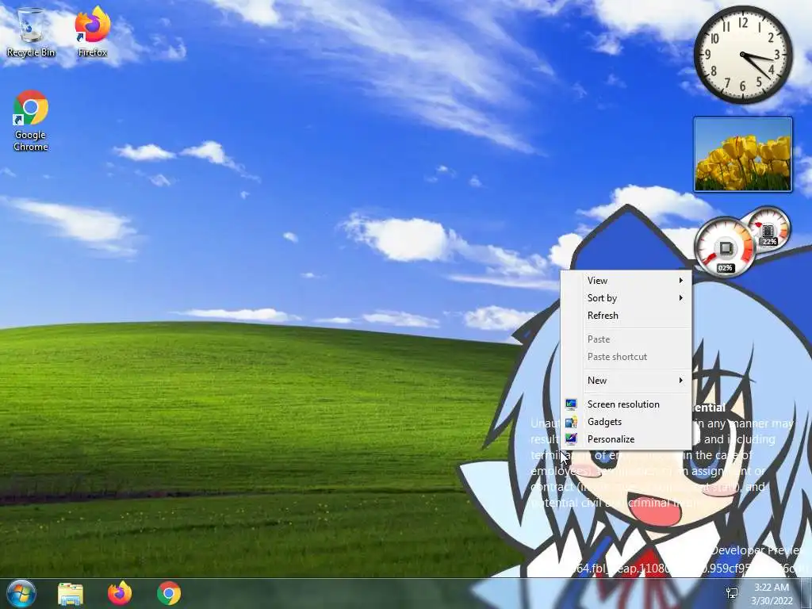
Task: Launch Firefox from the taskbar
Action: (x=120, y=593)
